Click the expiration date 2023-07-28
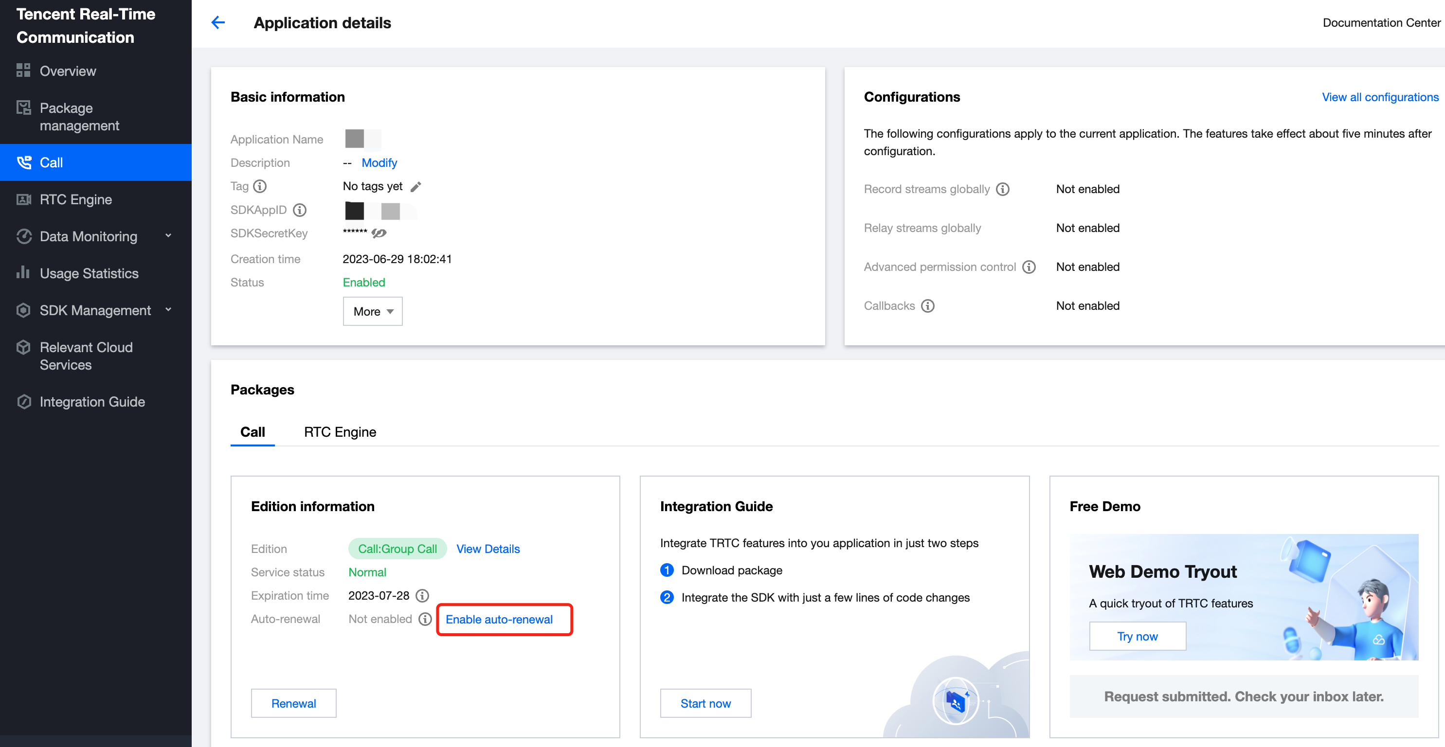 (x=379, y=596)
